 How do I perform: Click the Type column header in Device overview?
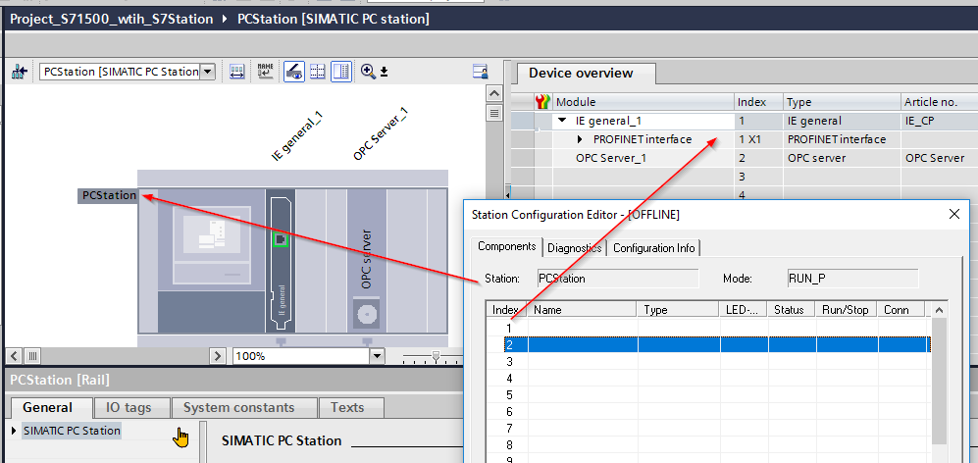[x=842, y=102]
